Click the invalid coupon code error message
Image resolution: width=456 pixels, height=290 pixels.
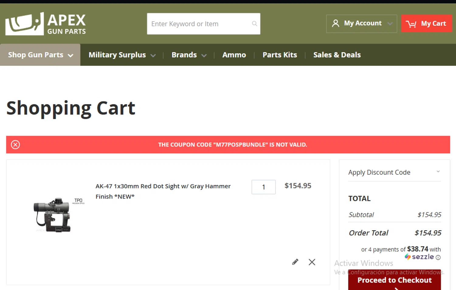233,145
